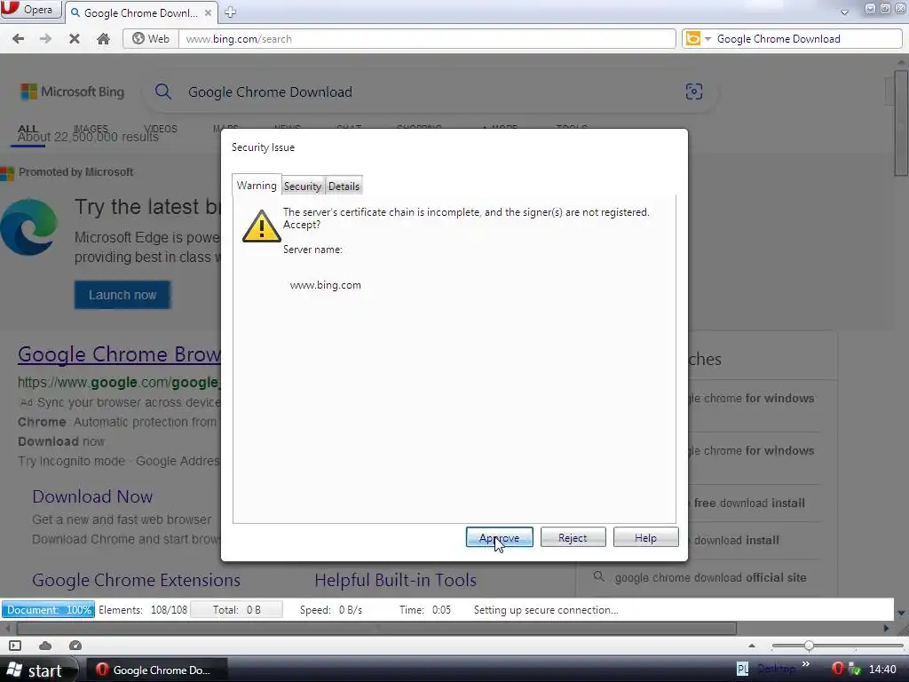The height and width of the screenshot is (682, 909).
Task: Click the Web security badge
Action: point(151,39)
